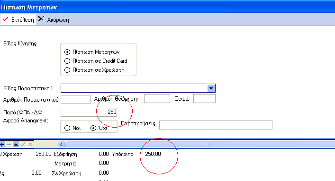335x181 pixels.
Task: Click the Είδος Κίνησης label
Action: click(20, 43)
